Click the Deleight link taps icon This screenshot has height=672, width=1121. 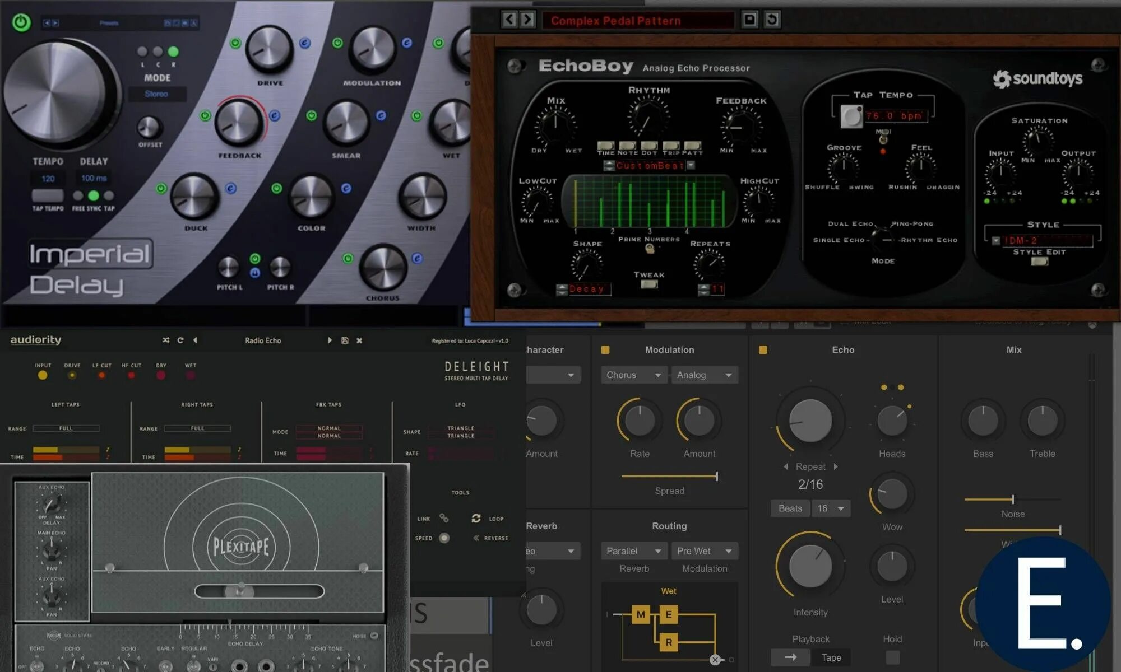pyautogui.click(x=444, y=519)
